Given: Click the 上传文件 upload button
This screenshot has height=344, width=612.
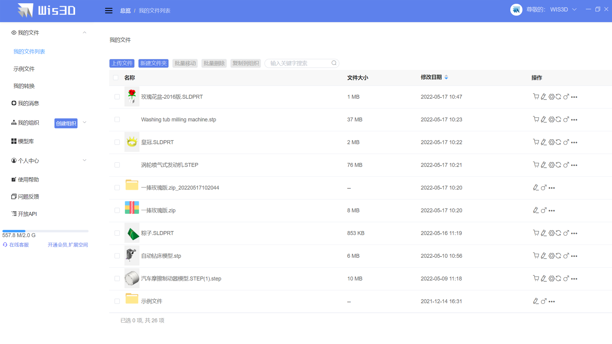Looking at the screenshot, I should [x=122, y=63].
